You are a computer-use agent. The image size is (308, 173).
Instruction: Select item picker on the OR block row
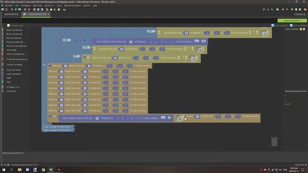coord(192,59)
